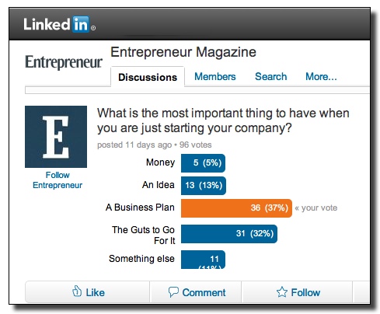Open the Members tab
This screenshot has width=380, height=314.
pyautogui.click(x=215, y=77)
